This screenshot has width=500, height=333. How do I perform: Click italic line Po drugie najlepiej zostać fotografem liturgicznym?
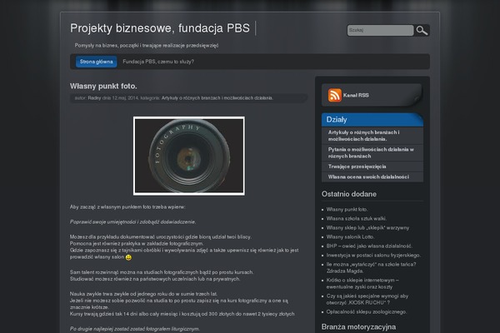pyautogui.click(x=134, y=329)
